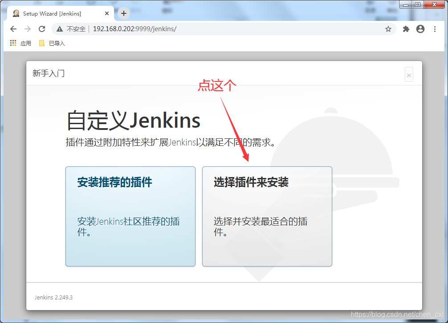Minimize the browser window

pyautogui.click(x=405, y=4)
